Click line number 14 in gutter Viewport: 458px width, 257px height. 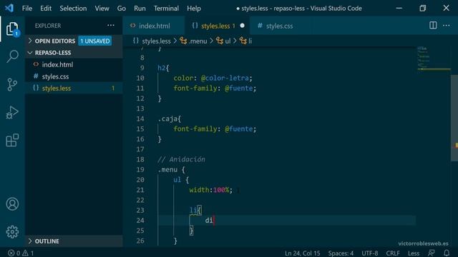click(x=140, y=119)
